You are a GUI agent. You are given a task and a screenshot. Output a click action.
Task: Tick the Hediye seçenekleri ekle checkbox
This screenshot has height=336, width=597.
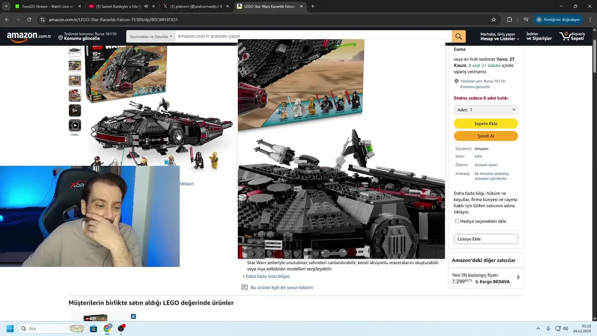click(x=457, y=221)
